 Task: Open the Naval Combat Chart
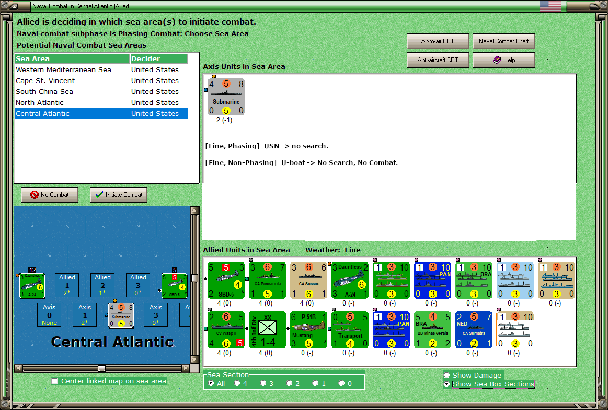503,41
